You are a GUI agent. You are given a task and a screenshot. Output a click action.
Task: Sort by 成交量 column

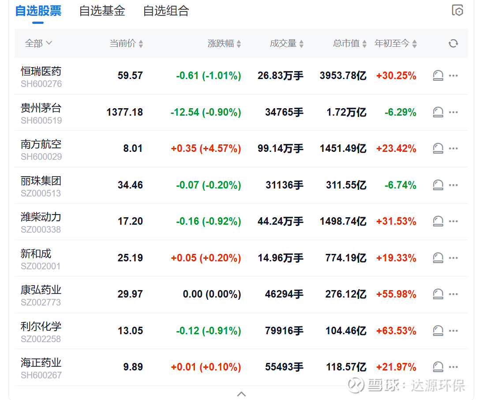pos(287,43)
